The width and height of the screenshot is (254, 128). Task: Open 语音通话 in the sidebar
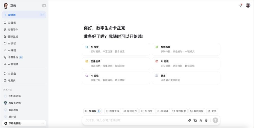pyautogui.click(x=24, y=57)
